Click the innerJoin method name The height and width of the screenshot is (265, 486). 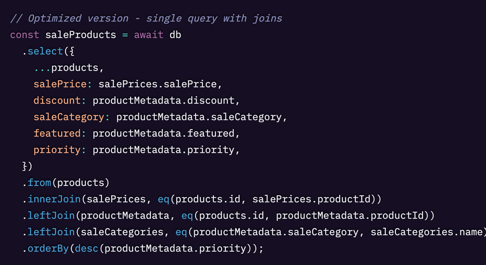click(x=54, y=199)
